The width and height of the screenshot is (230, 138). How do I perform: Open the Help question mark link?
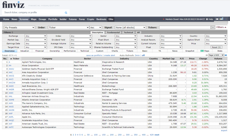(x=209, y=19)
